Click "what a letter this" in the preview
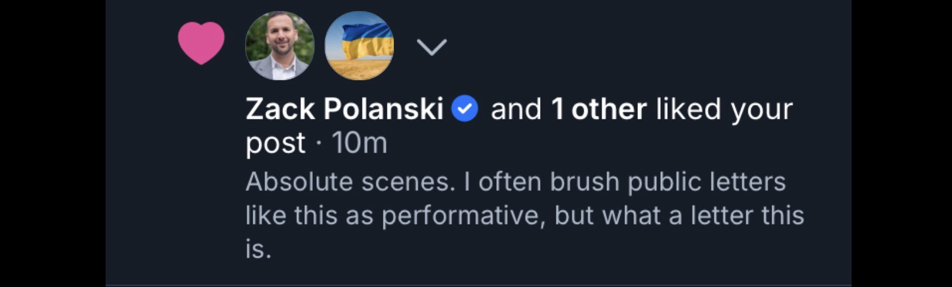The height and width of the screenshot is (287, 952). click(703, 216)
